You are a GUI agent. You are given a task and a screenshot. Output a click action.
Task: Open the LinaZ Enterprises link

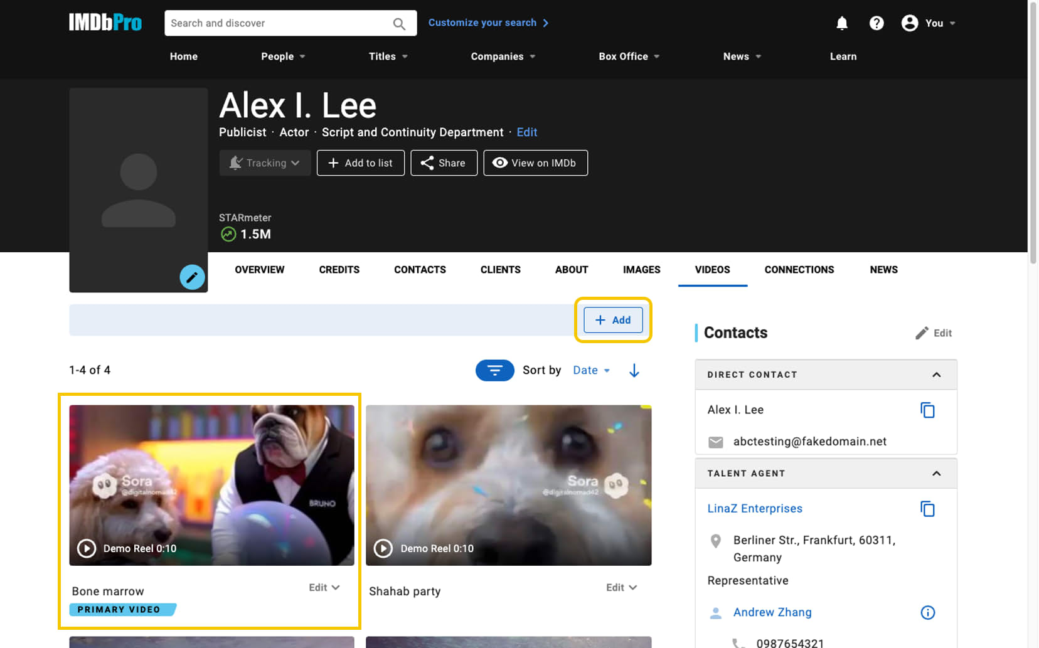(755, 509)
